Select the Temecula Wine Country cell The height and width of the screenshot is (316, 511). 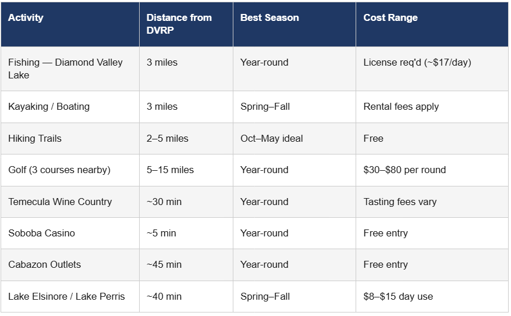[60, 202]
